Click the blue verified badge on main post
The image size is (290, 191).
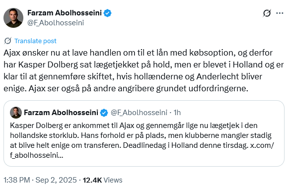click(x=107, y=13)
